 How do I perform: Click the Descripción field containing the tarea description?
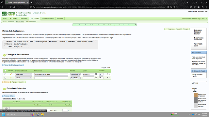51,74
